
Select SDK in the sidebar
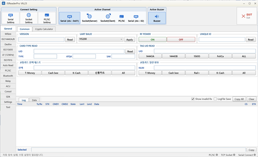pyautogui.click(x=8, y=97)
